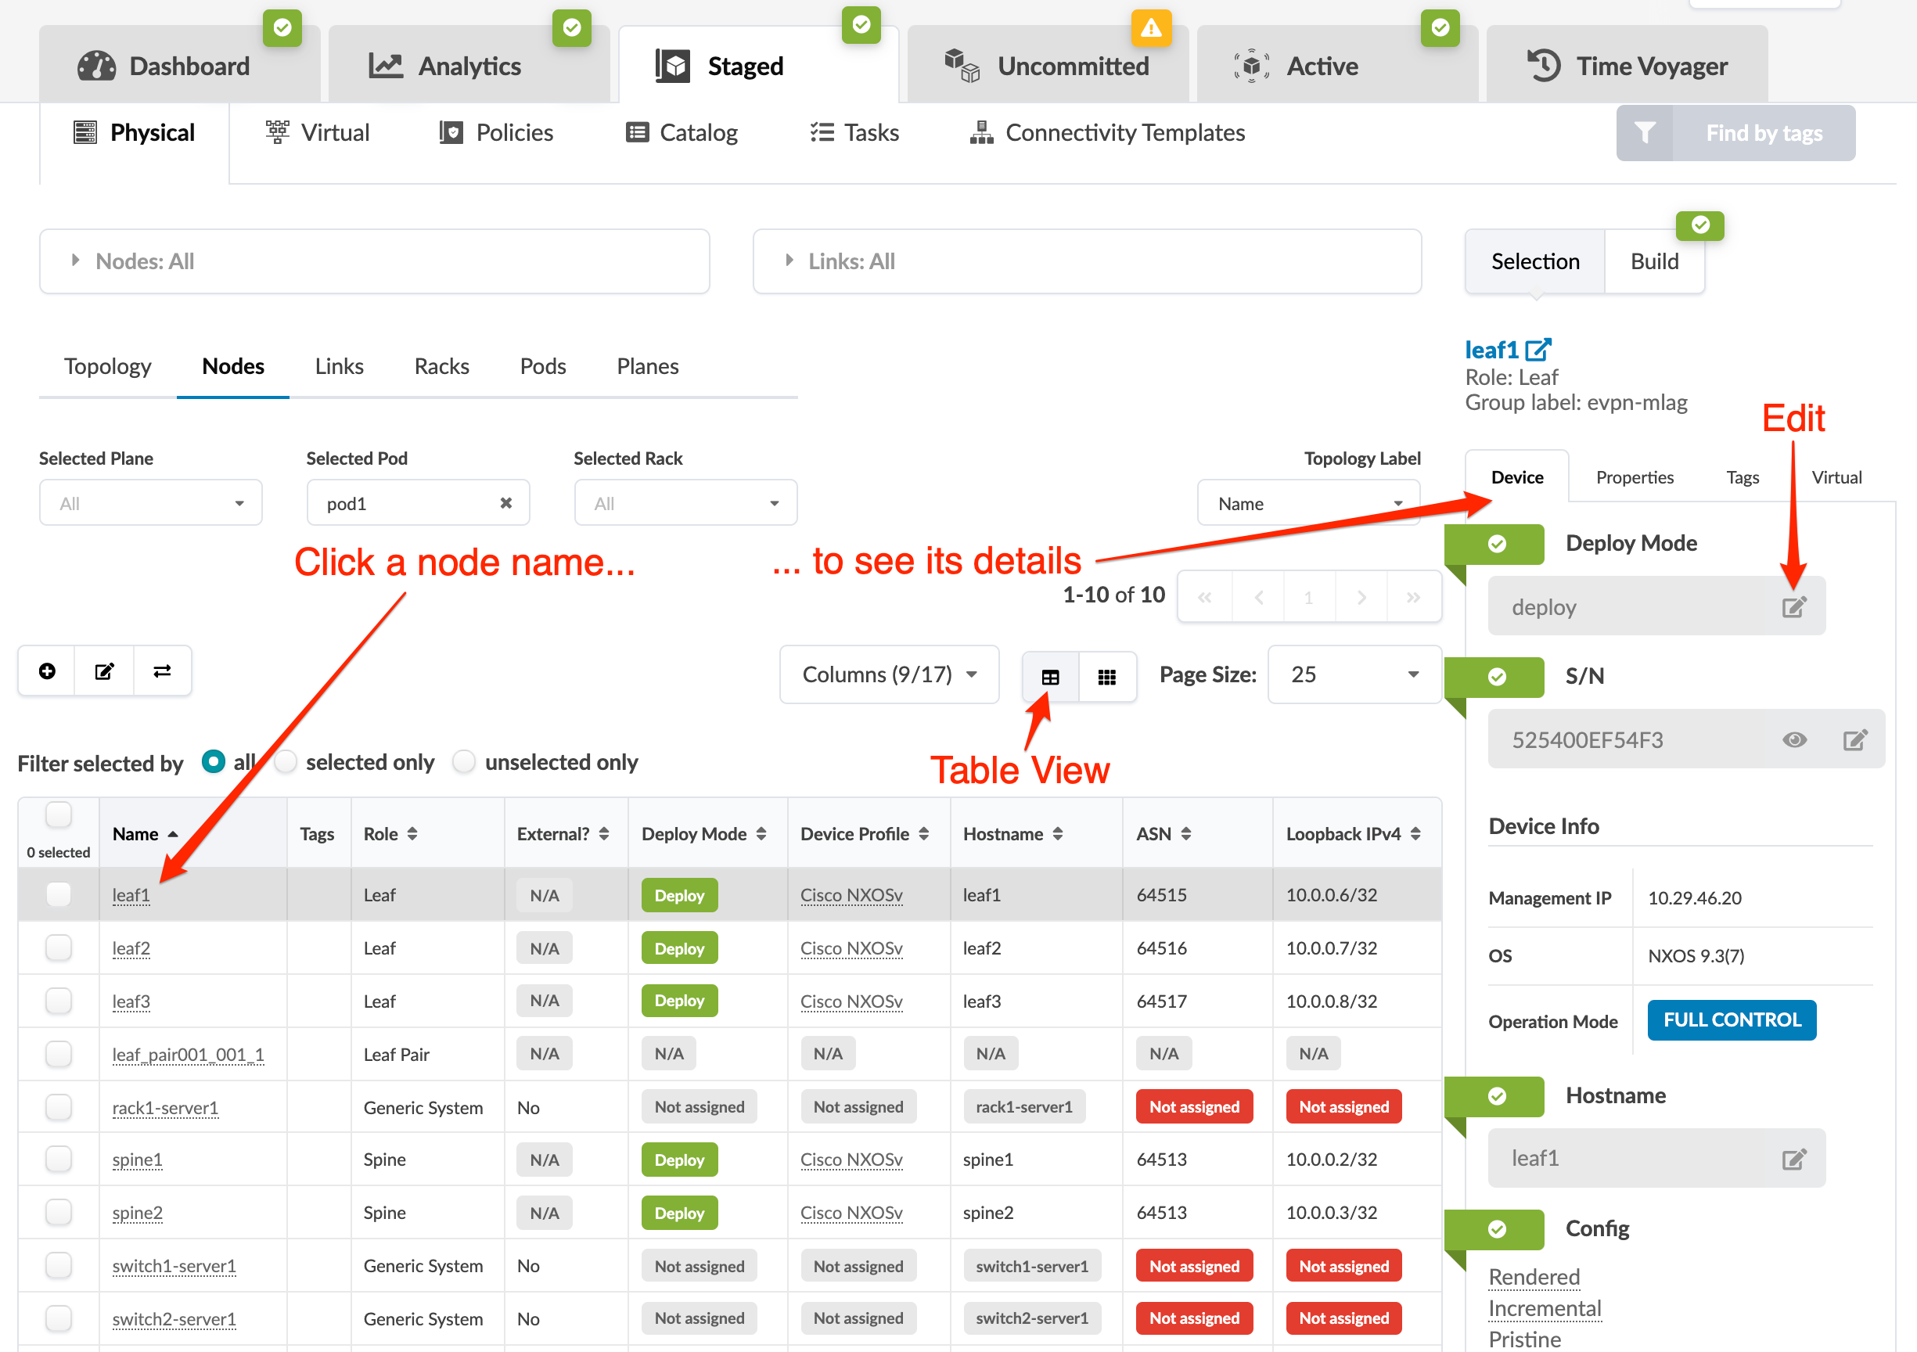Screen dimensions: 1917x1352
Task: Clear the pod1 Selected Pod value
Action: (x=506, y=503)
